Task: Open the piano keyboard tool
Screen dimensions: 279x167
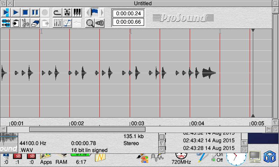Action: click(x=77, y=13)
